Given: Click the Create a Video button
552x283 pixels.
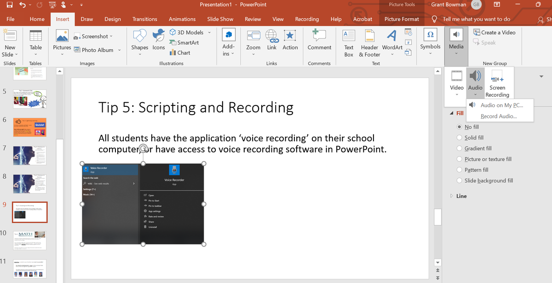Looking at the screenshot, I should pos(494,33).
